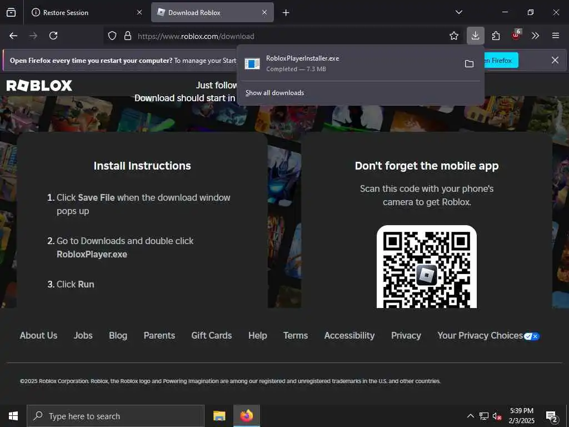Screen dimensions: 569x427
Task: Toggle the Downloads toolbar button
Action: coord(476,36)
